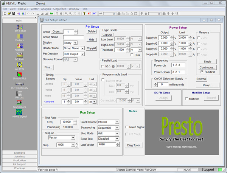Click the first binoculars find icon
This screenshot has width=227, height=173.
pyautogui.click(x=119, y=14)
